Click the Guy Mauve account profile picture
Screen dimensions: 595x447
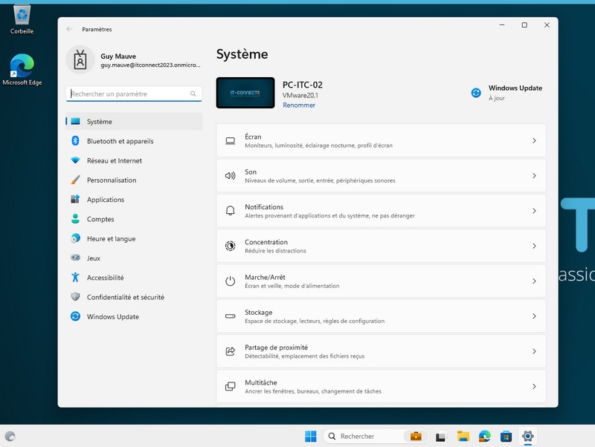(80, 60)
